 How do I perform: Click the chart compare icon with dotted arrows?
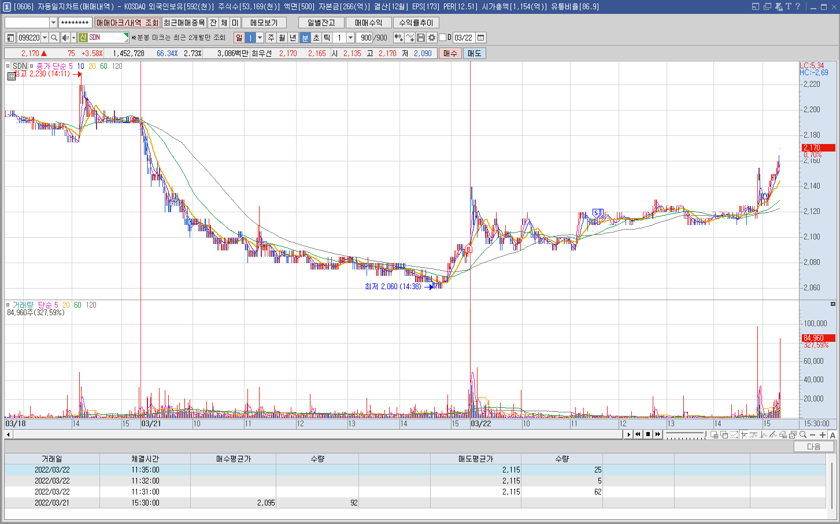point(734,434)
